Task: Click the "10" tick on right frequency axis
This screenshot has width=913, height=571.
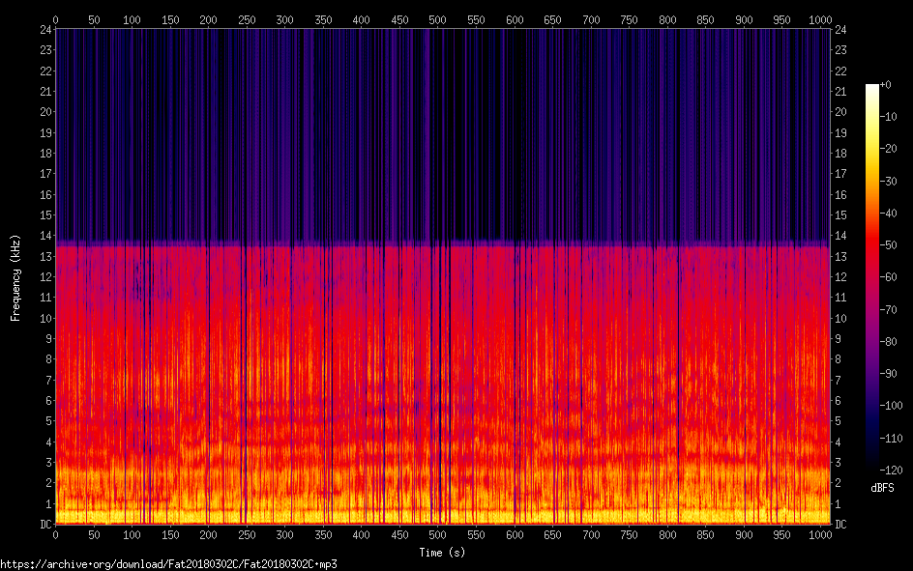Action: [840, 318]
